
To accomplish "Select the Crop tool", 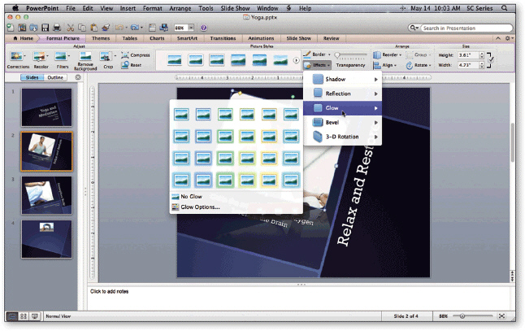I will [107, 60].
